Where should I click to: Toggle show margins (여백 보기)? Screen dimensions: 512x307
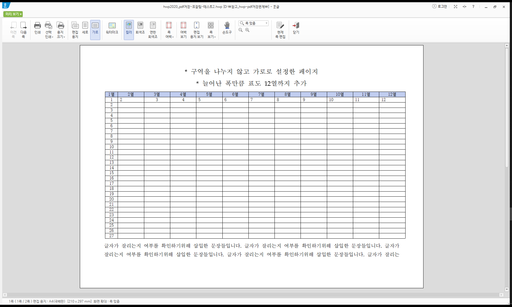[183, 30]
